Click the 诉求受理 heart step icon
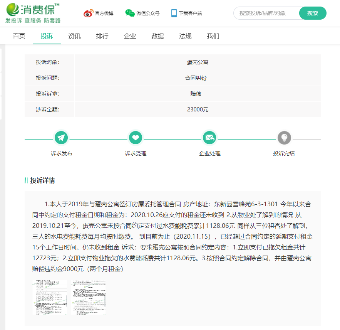The width and height of the screenshot is (340, 330). click(136, 138)
